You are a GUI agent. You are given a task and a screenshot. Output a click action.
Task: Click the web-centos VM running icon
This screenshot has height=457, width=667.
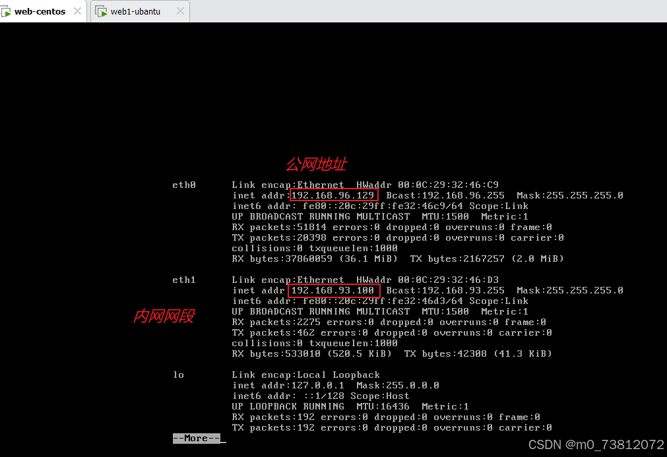[7, 12]
